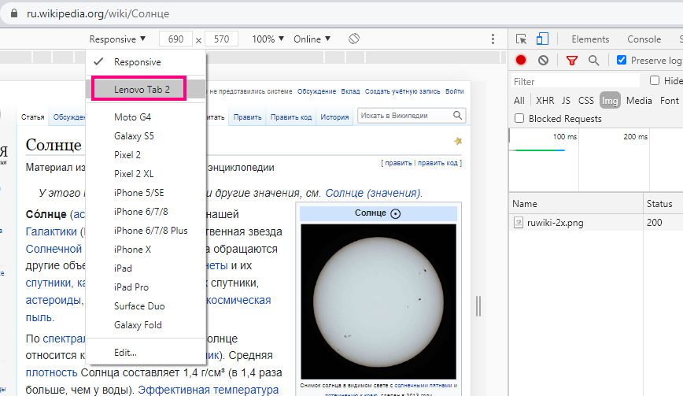This screenshot has height=396, width=683.
Task: Click Создать учётную запись link
Action: [x=403, y=91]
